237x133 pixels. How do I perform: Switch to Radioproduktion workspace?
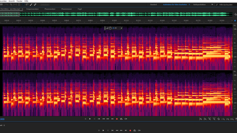pos(199,4)
